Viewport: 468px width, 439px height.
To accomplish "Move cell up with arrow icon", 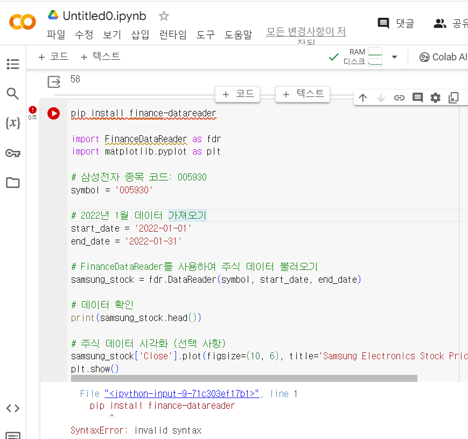I will (363, 97).
